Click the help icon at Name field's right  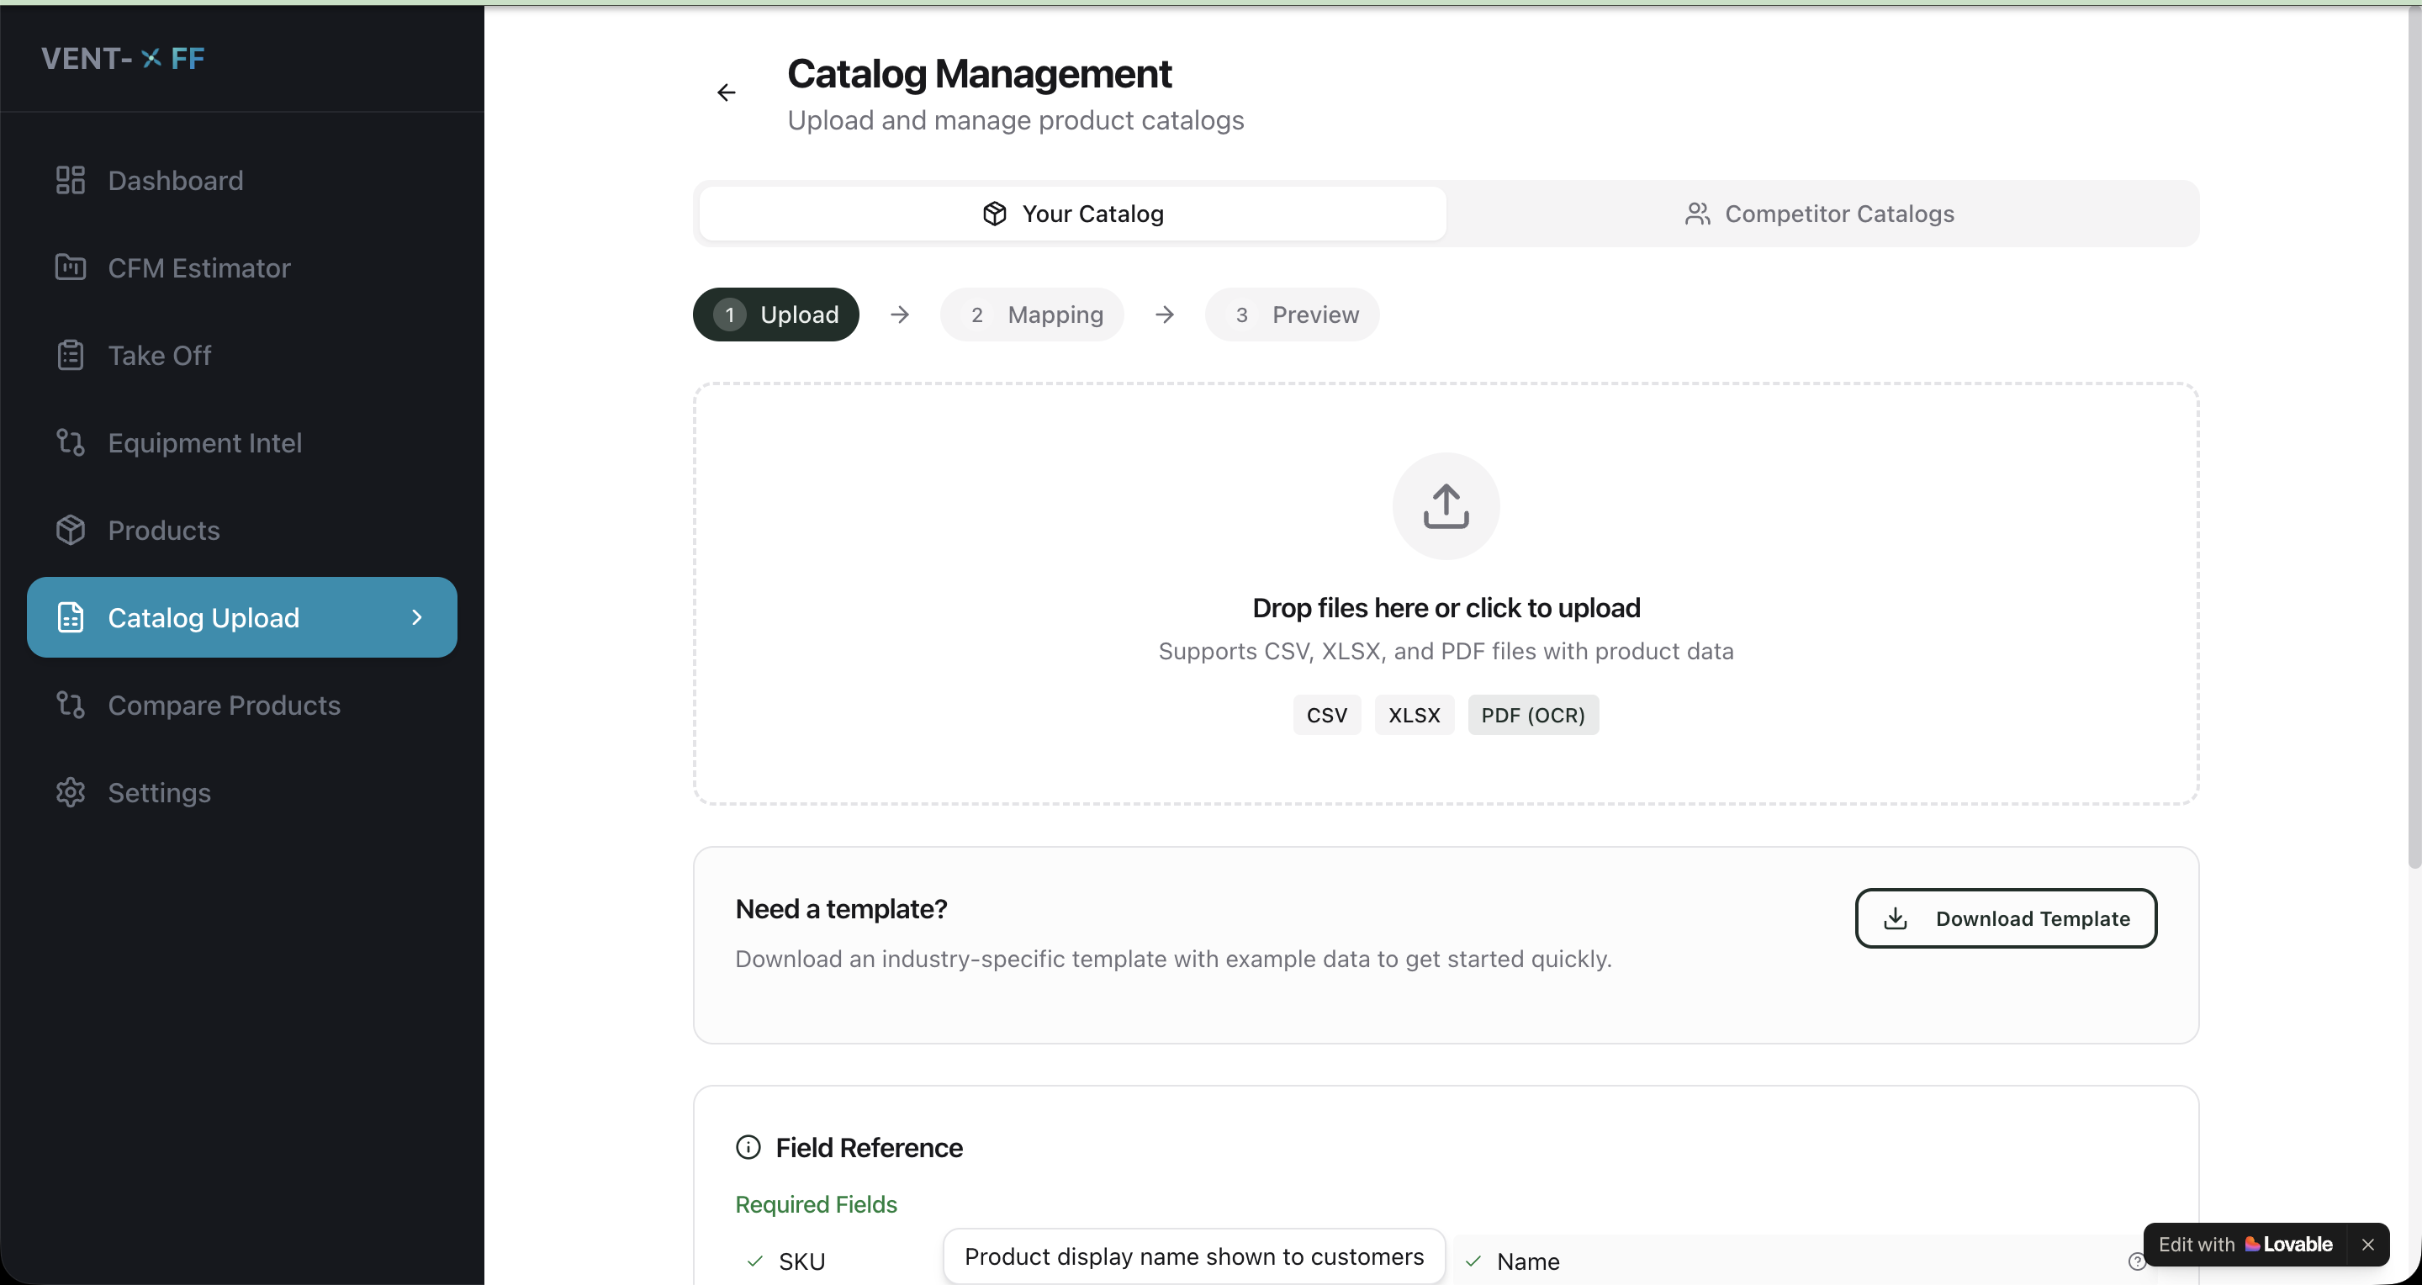pyautogui.click(x=2135, y=1261)
